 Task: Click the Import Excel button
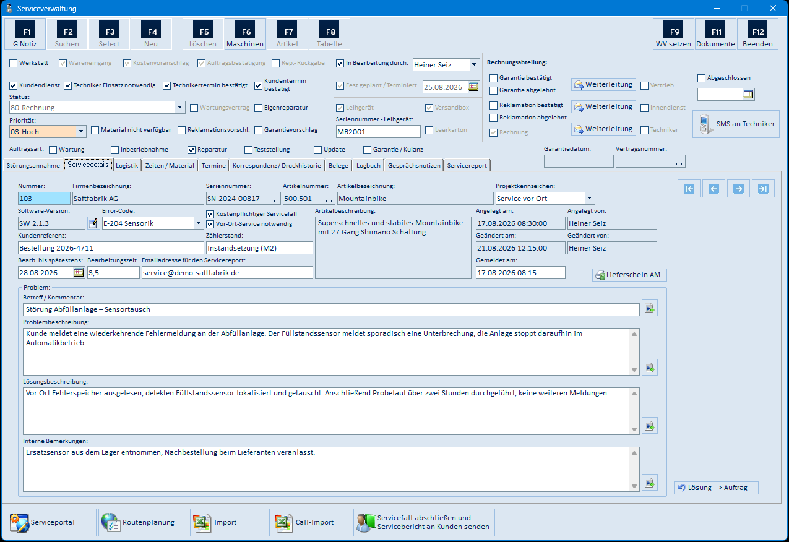(230, 522)
